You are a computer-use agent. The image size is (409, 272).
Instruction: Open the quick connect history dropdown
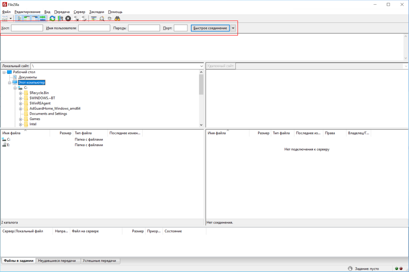click(x=233, y=28)
